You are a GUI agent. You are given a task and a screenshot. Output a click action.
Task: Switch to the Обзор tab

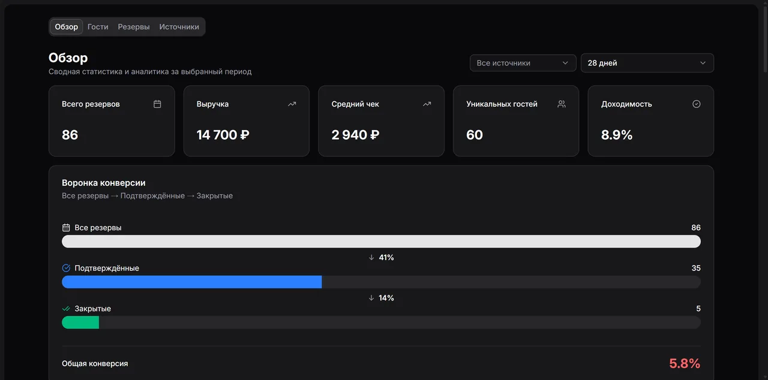point(67,27)
